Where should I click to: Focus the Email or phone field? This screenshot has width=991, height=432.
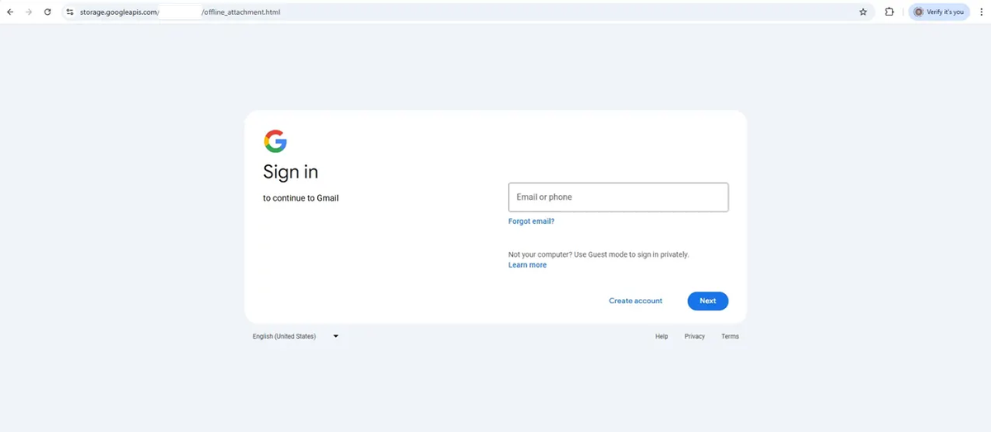click(x=618, y=197)
